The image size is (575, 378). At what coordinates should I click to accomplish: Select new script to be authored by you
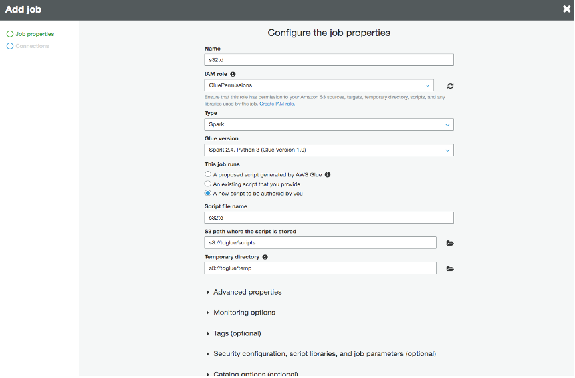pyautogui.click(x=208, y=193)
